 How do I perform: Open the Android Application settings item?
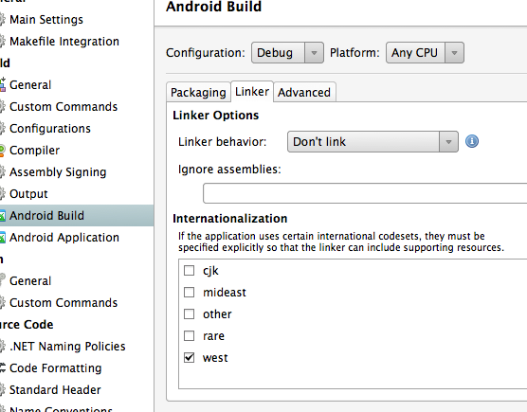(64, 238)
